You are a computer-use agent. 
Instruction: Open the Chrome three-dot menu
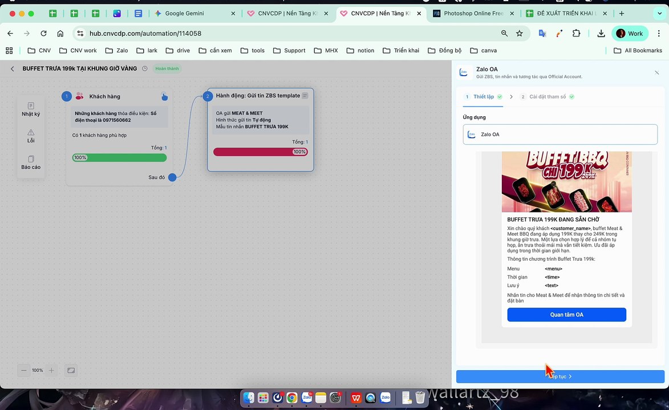pyautogui.click(x=659, y=33)
